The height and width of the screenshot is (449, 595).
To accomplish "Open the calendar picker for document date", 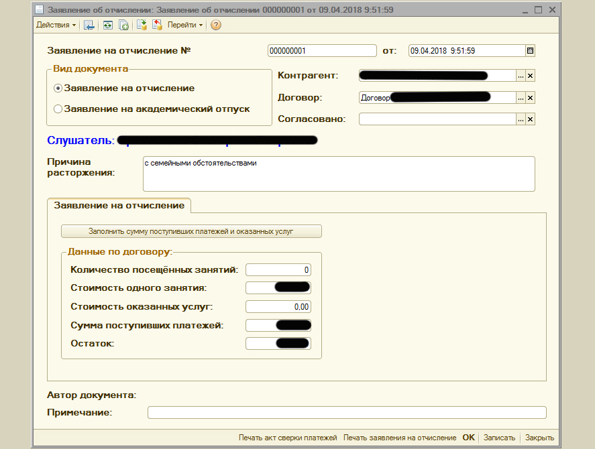I will pyautogui.click(x=530, y=50).
